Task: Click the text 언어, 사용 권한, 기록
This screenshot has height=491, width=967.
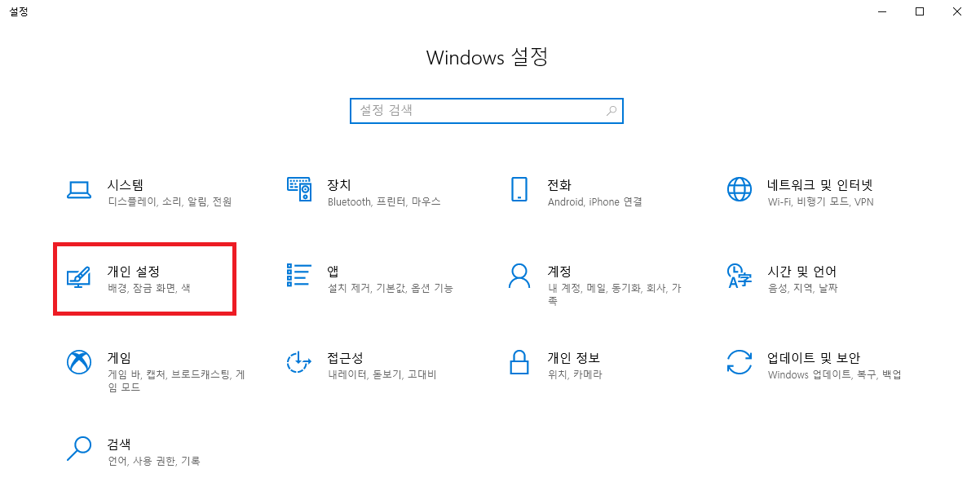Action: (x=154, y=461)
